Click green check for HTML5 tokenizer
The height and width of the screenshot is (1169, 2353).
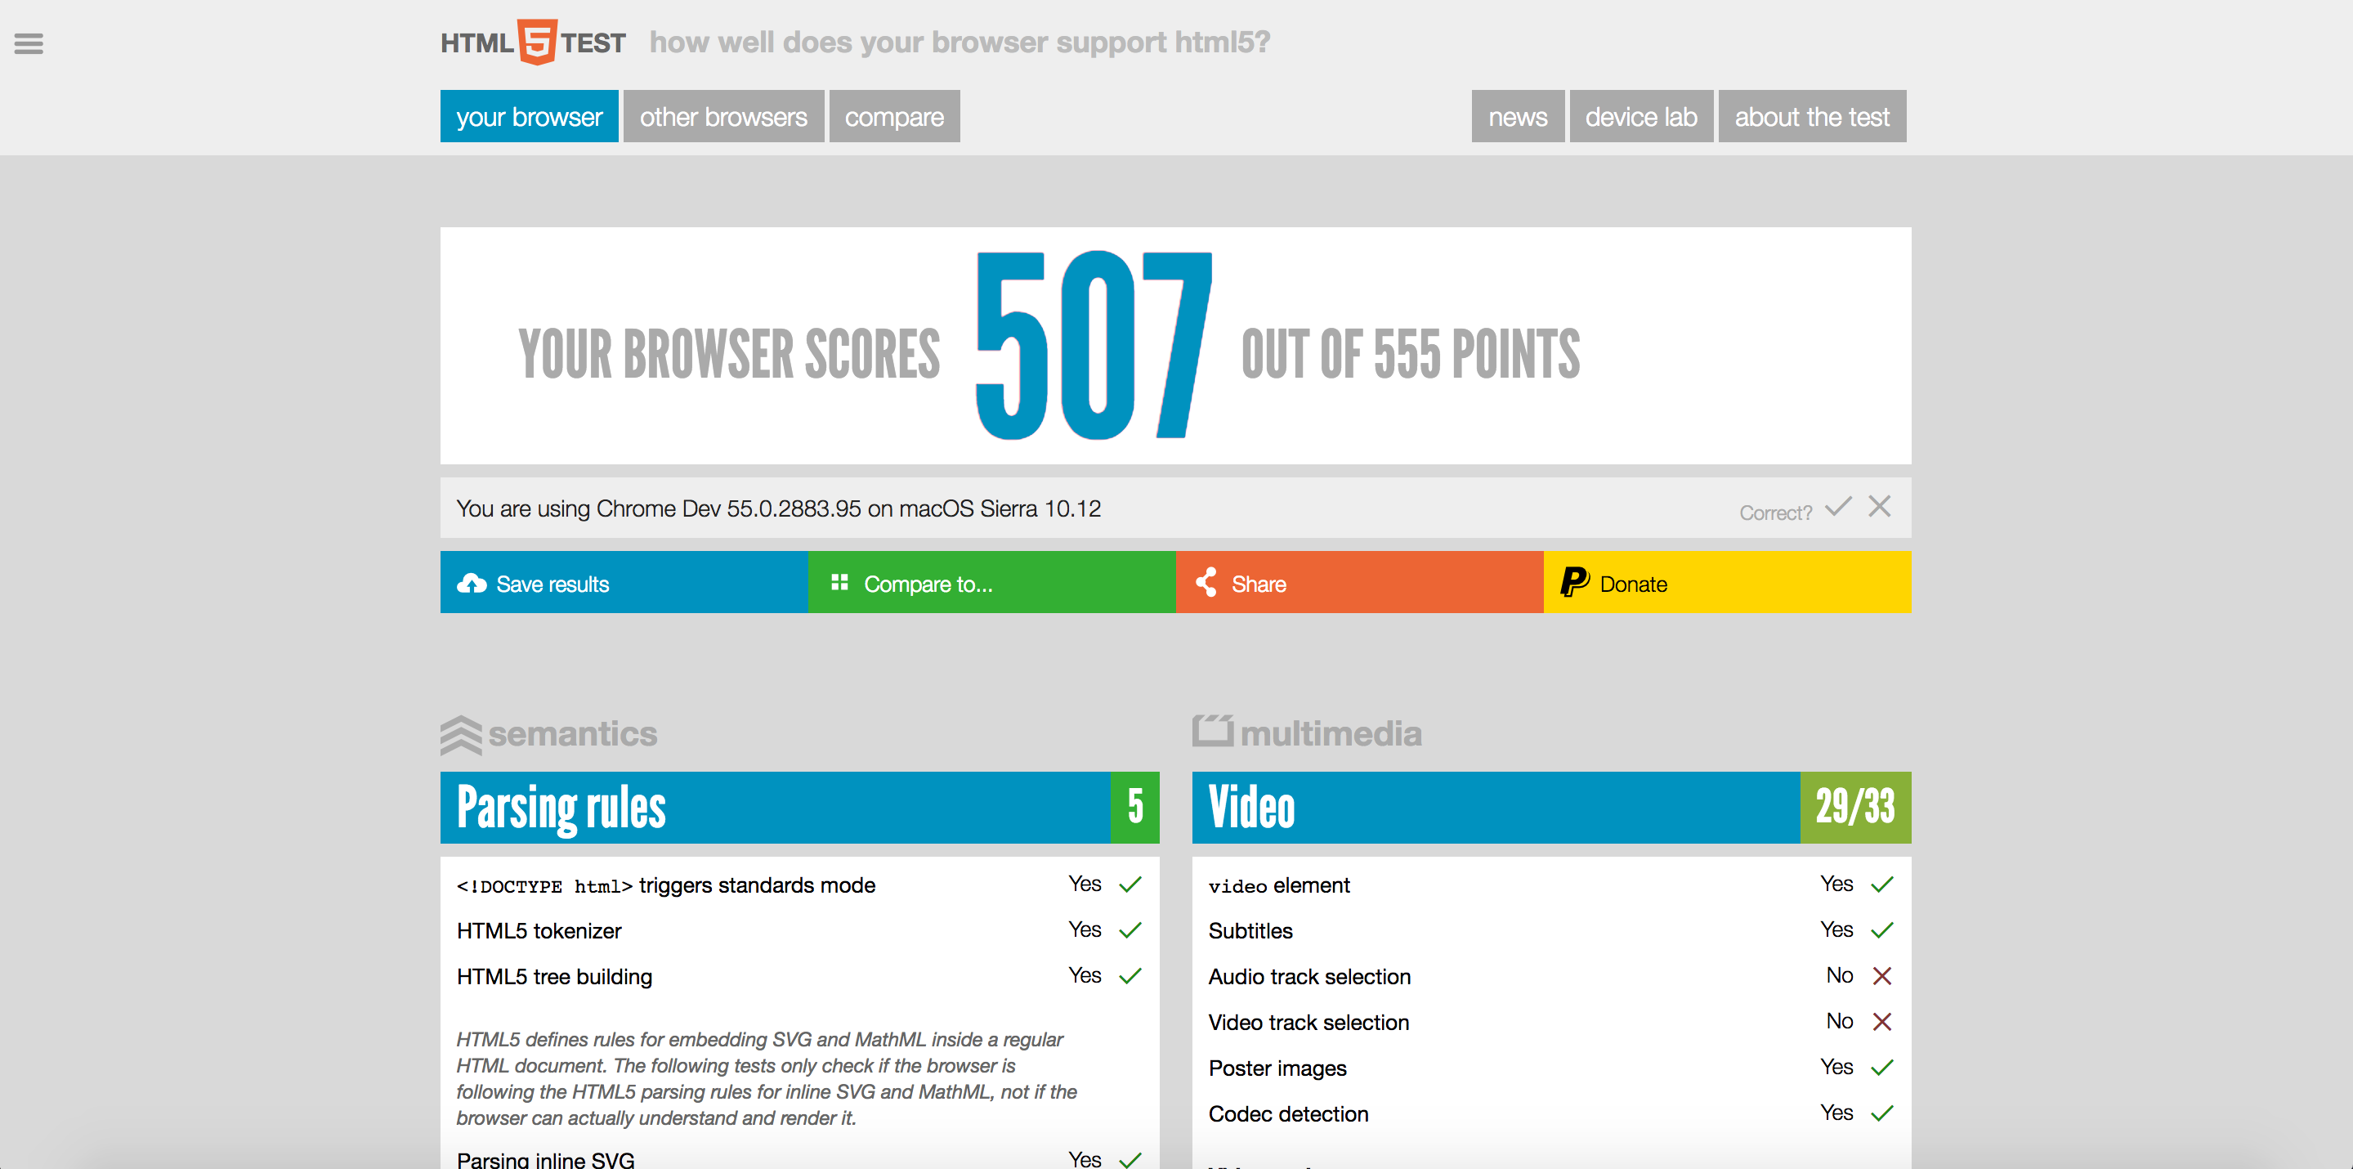click(x=1130, y=929)
